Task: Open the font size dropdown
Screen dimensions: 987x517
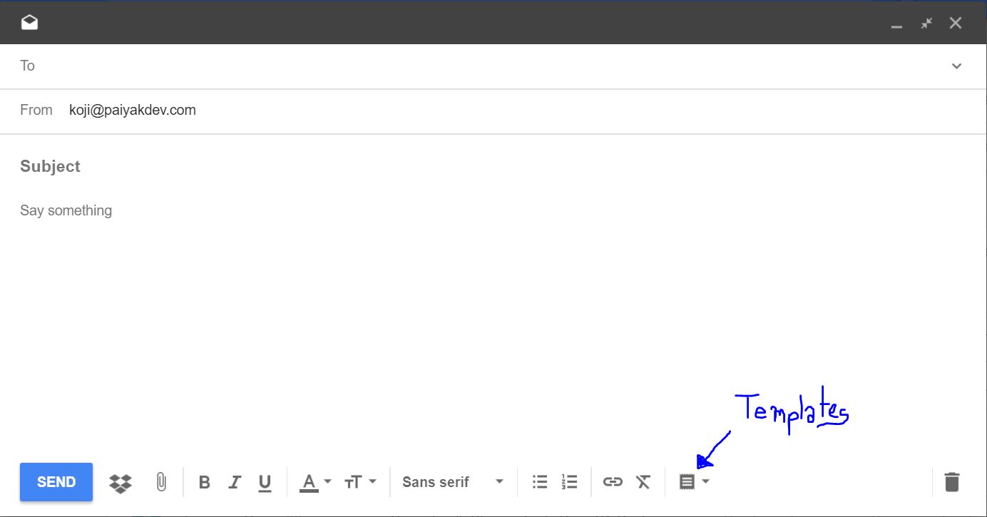Action: 360,482
